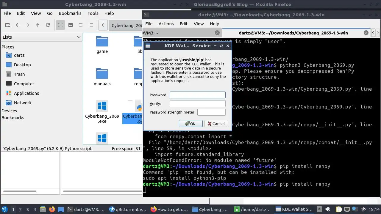Focus the Password field in KDE Wallet dialog
Viewport: 381px width, 214px height.
coord(198,95)
